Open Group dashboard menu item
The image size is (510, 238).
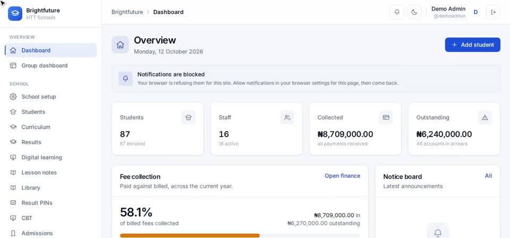tap(51, 66)
